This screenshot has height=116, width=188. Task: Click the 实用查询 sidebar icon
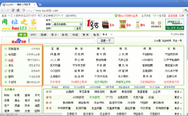pos(6,49)
